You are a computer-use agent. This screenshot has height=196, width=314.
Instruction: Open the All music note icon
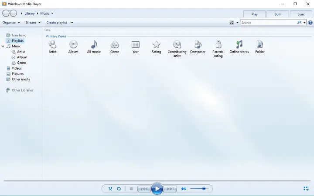pyautogui.click(x=94, y=44)
